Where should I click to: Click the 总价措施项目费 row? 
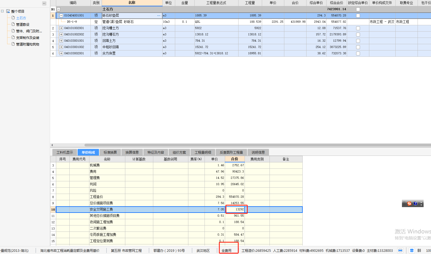pos(177,203)
